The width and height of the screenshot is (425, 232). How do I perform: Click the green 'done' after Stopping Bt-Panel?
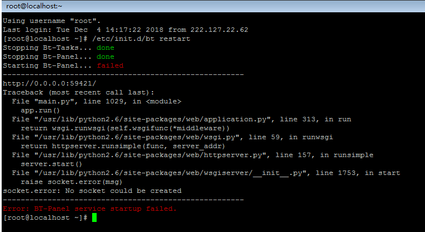click(x=106, y=56)
